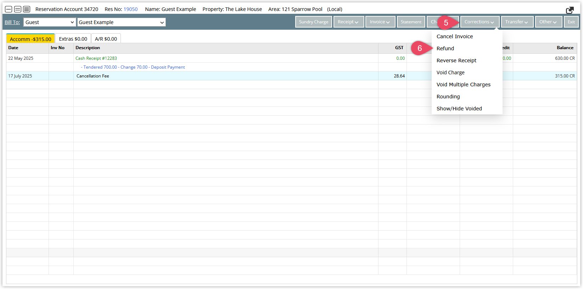Viewport: 583px width, 289px height.
Task: Click the Sundry Charge button
Action: [313, 22]
